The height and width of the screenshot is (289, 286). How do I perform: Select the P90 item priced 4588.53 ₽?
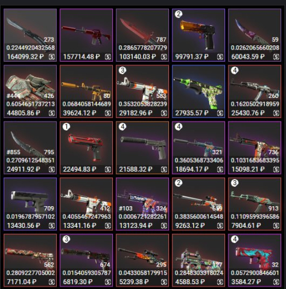click(x=199, y=260)
